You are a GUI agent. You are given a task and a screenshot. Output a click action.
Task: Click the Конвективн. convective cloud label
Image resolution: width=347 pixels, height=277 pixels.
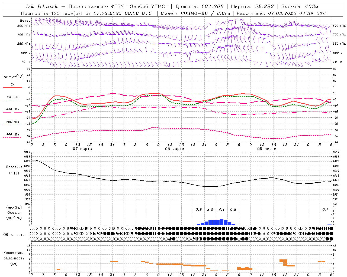14,253
